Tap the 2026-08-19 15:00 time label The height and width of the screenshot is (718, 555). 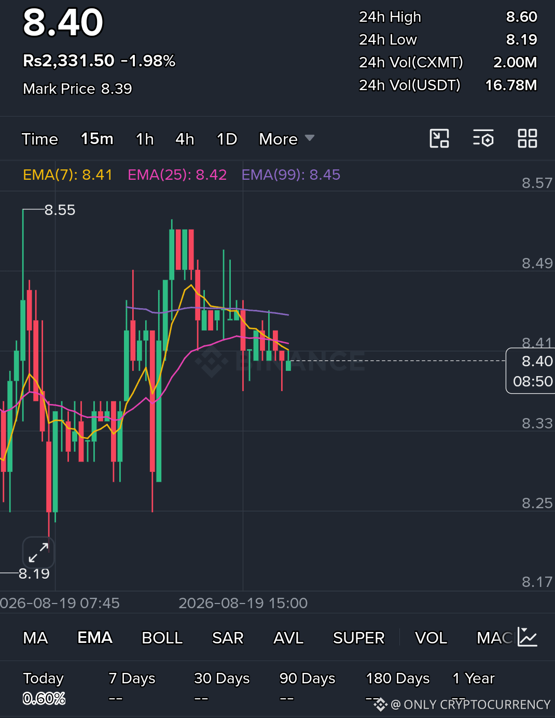pos(243,603)
